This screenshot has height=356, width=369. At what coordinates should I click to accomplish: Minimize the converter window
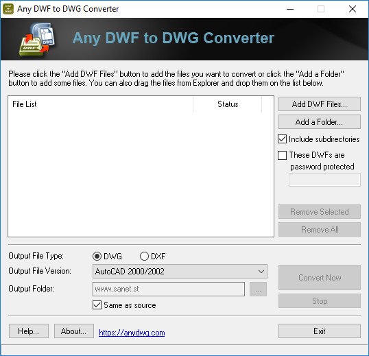coord(290,9)
